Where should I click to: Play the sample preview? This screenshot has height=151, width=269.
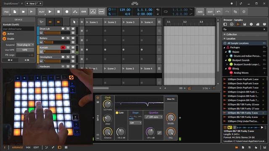point(262,128)
